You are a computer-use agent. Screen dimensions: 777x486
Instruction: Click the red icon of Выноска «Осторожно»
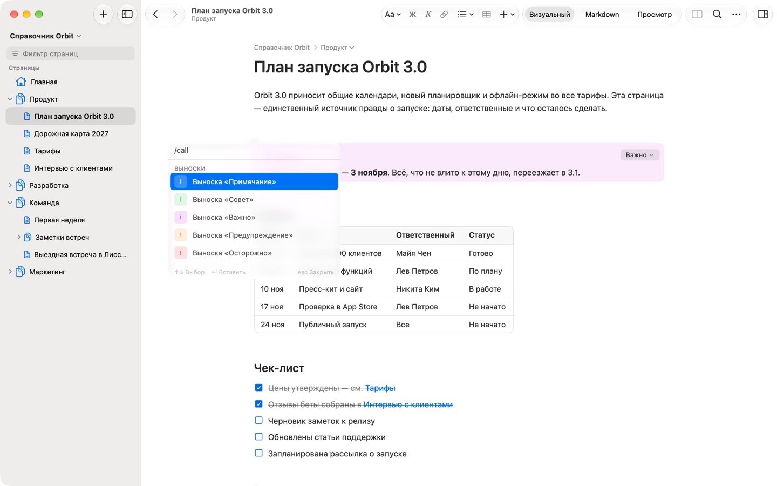[x=181, y=253]
